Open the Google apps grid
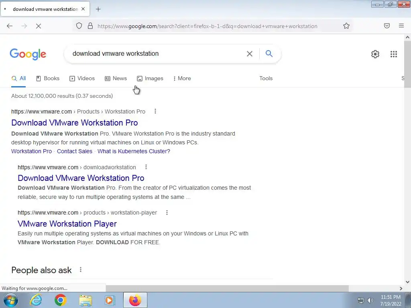411x308 pixels. coord(394,54)
